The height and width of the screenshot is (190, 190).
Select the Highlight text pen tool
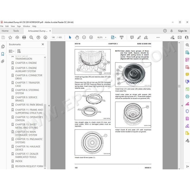tap(139, 37)
